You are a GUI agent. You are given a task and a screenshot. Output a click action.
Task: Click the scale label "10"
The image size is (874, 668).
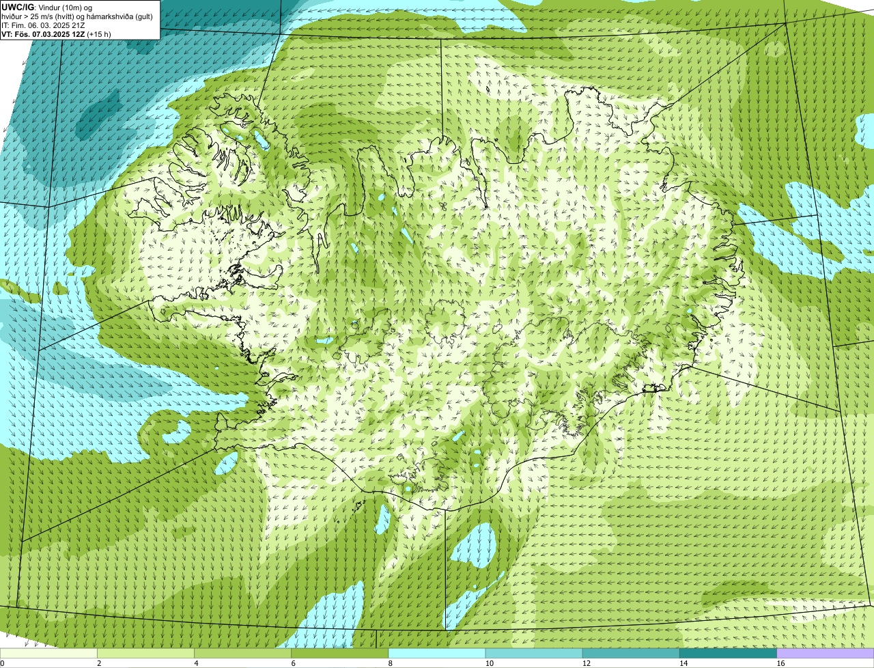coord(489,663)
